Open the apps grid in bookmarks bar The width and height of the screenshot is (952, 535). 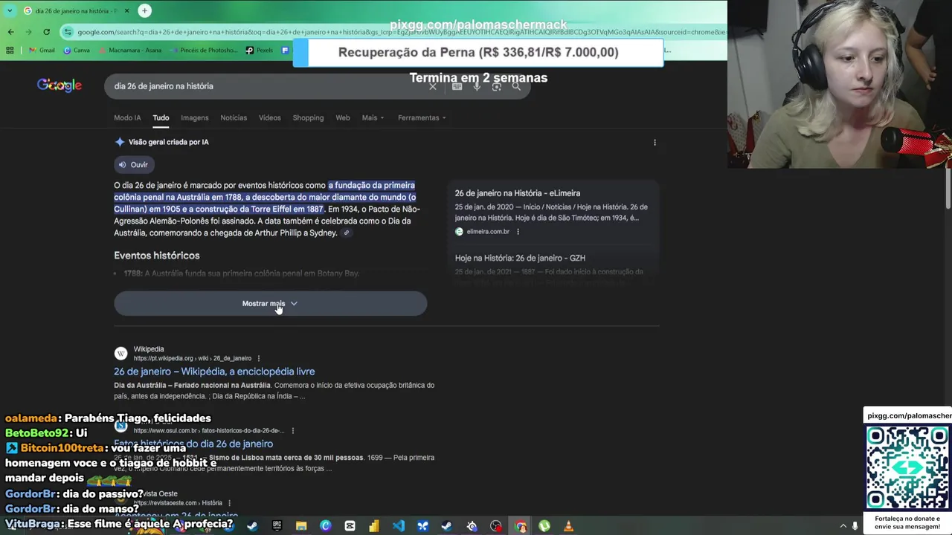[10, 51]
